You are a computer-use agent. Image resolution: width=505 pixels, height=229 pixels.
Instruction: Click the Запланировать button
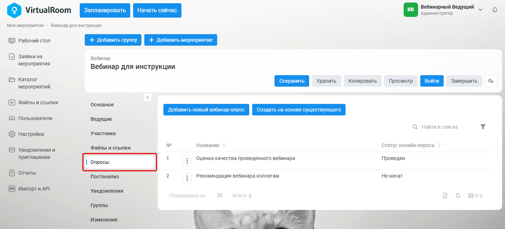click(x=105, y=10)
